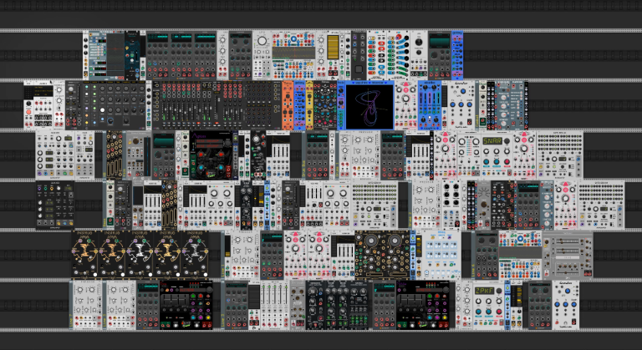Click the narrow blue module ending the top row
Screen dimensions: 642x350
pyautogui.click(x=457, y=55)
